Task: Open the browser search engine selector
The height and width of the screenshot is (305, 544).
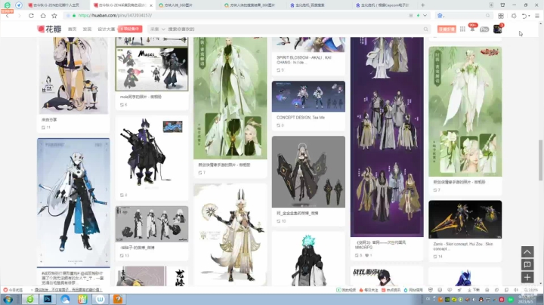Action: 441,16
